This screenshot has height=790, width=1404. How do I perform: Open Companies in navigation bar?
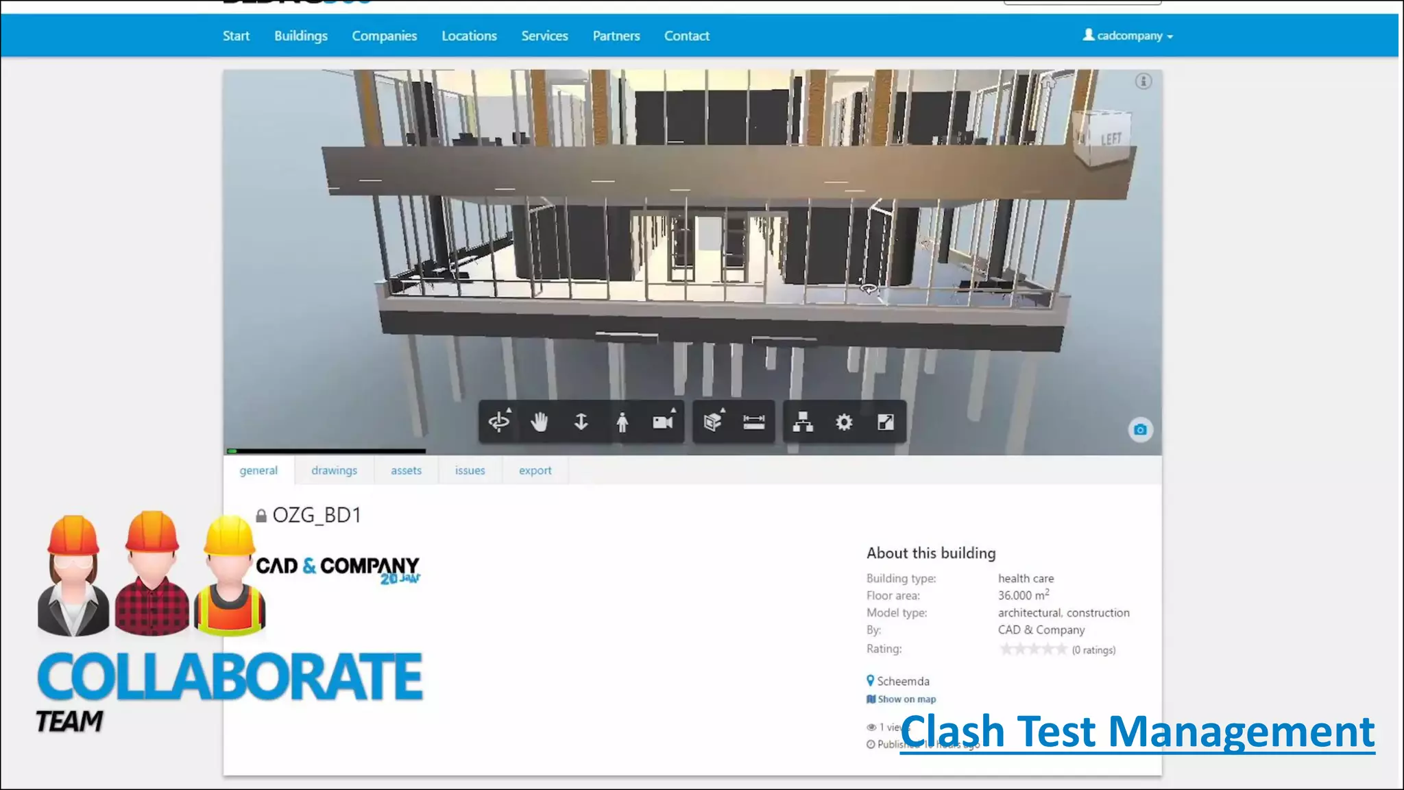pos(384,36)
